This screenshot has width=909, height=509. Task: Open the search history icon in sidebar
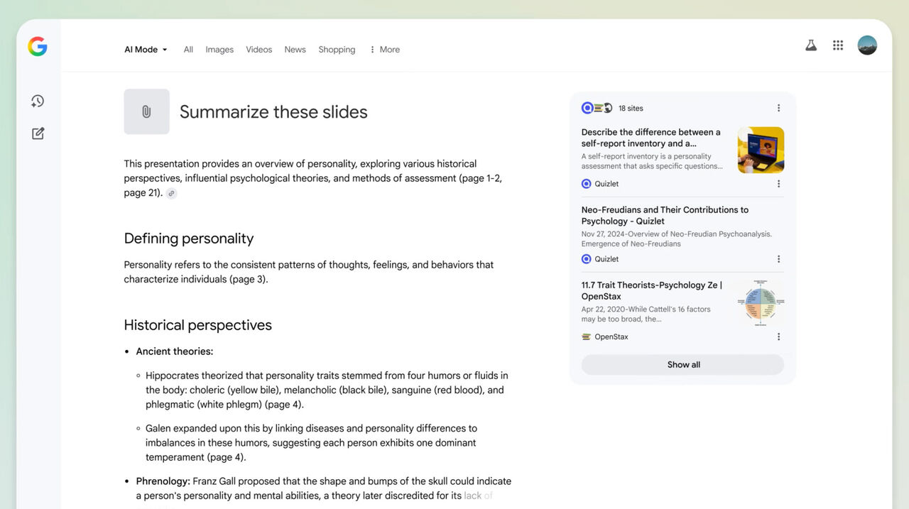point(38,102)
